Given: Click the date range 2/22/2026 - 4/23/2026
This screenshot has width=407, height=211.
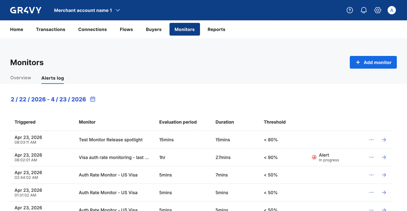Looking at the screenshot, I should click(x=48, y=99).
